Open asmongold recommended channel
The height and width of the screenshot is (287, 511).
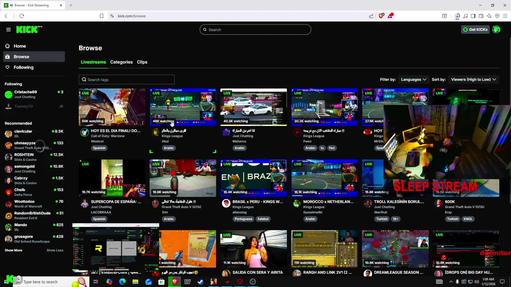coord(34,169)
